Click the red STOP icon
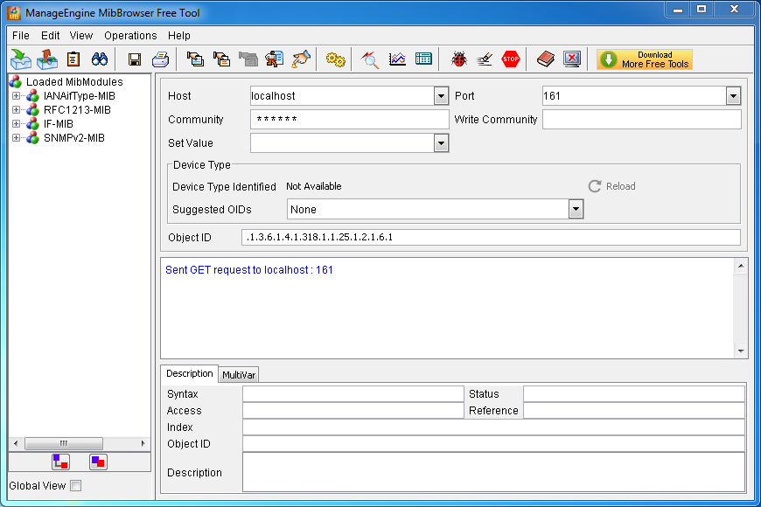761x507 pixels. click(511, 59)
